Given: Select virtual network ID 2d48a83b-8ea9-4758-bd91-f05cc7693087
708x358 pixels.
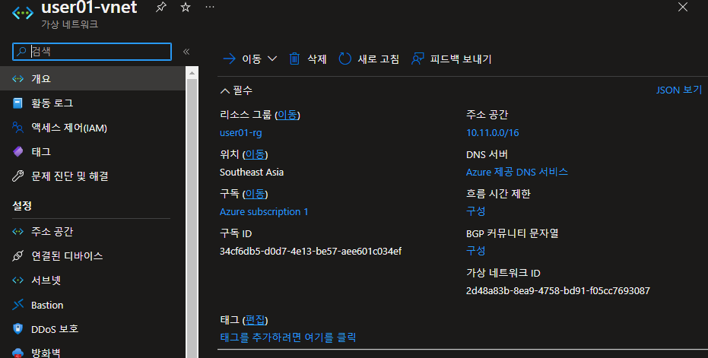Looking at the screenshot, I should pyautogui.click(x=558, y=290).
